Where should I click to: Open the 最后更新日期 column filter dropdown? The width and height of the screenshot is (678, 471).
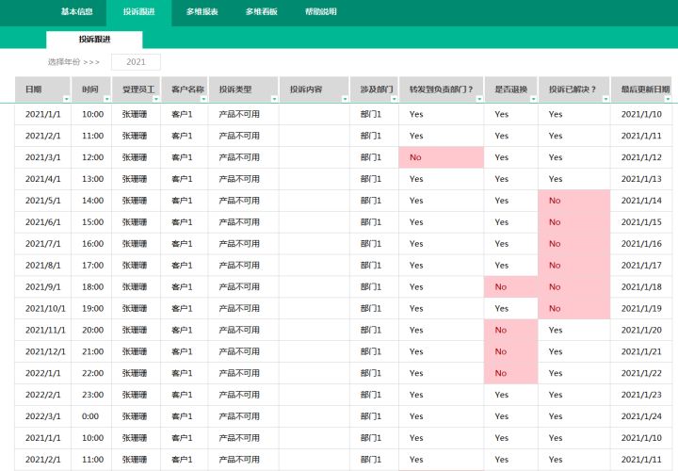[668, 99]
